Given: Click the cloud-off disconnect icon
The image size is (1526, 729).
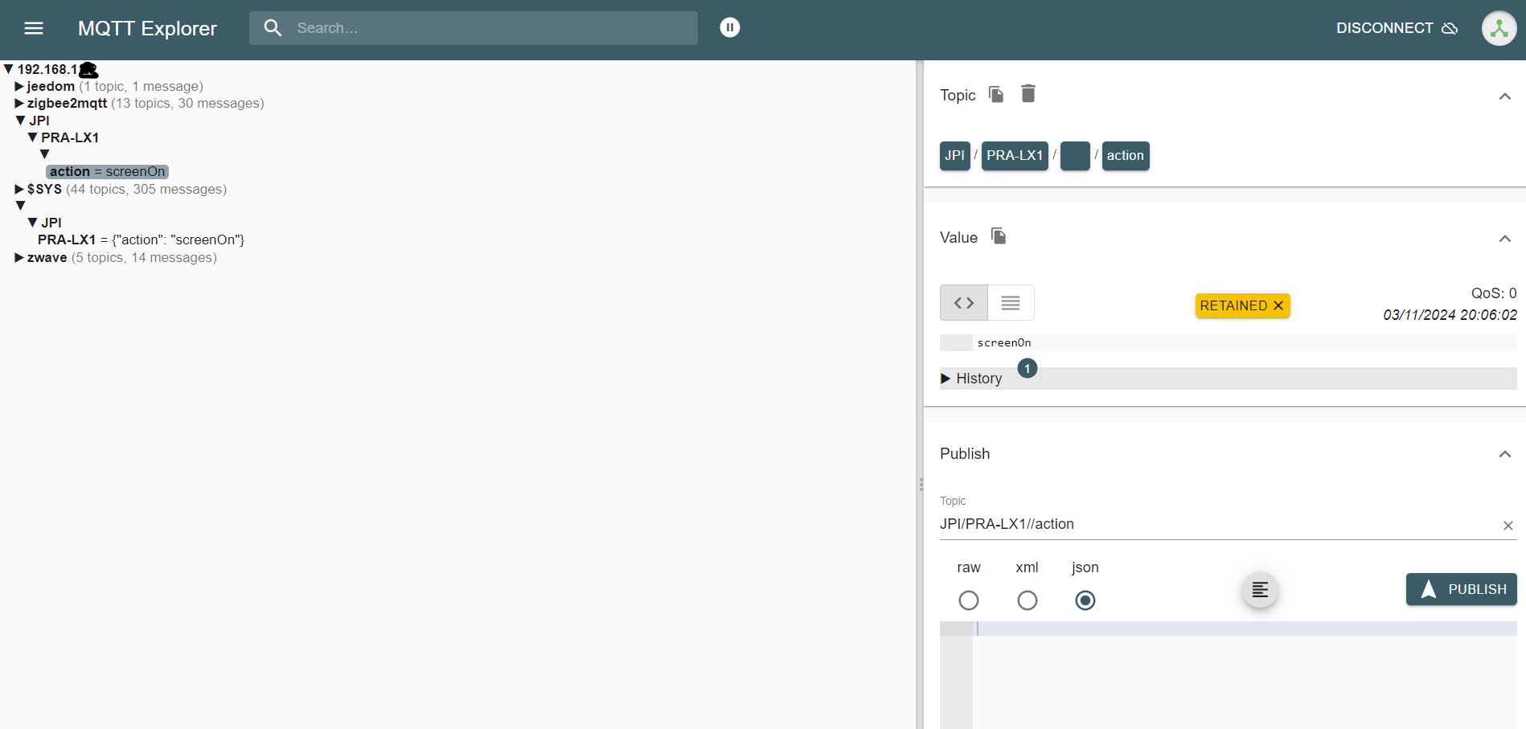Looking at the screenshot, I should 1450,28.
